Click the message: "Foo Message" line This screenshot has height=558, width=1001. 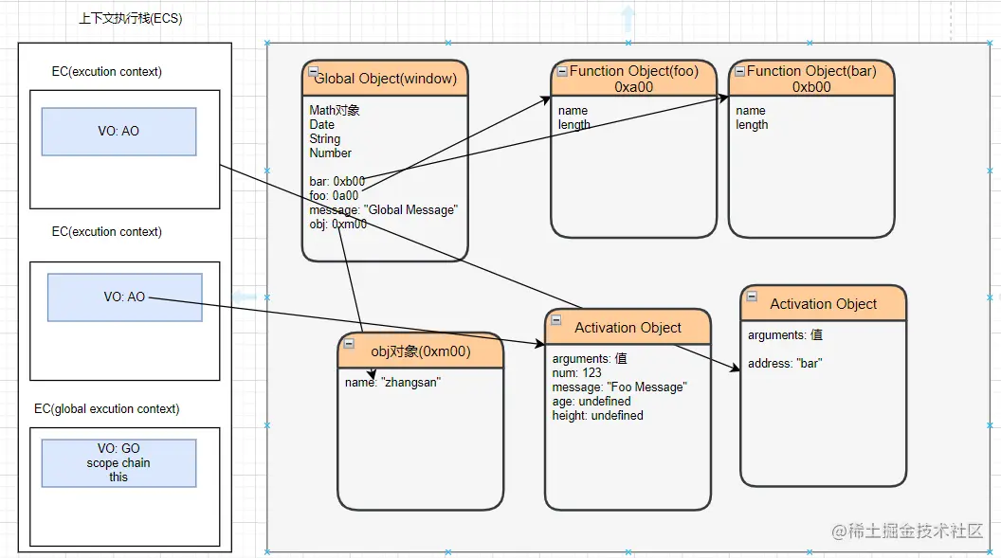pyautogui.click(x=619, y=387)
